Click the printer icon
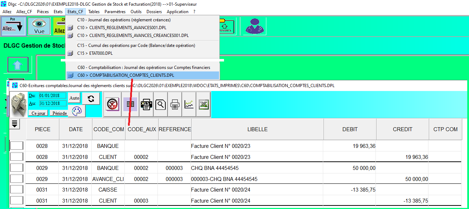Image resolution: width=469 pixels, height=209 pixels. (x=175, y=104)
